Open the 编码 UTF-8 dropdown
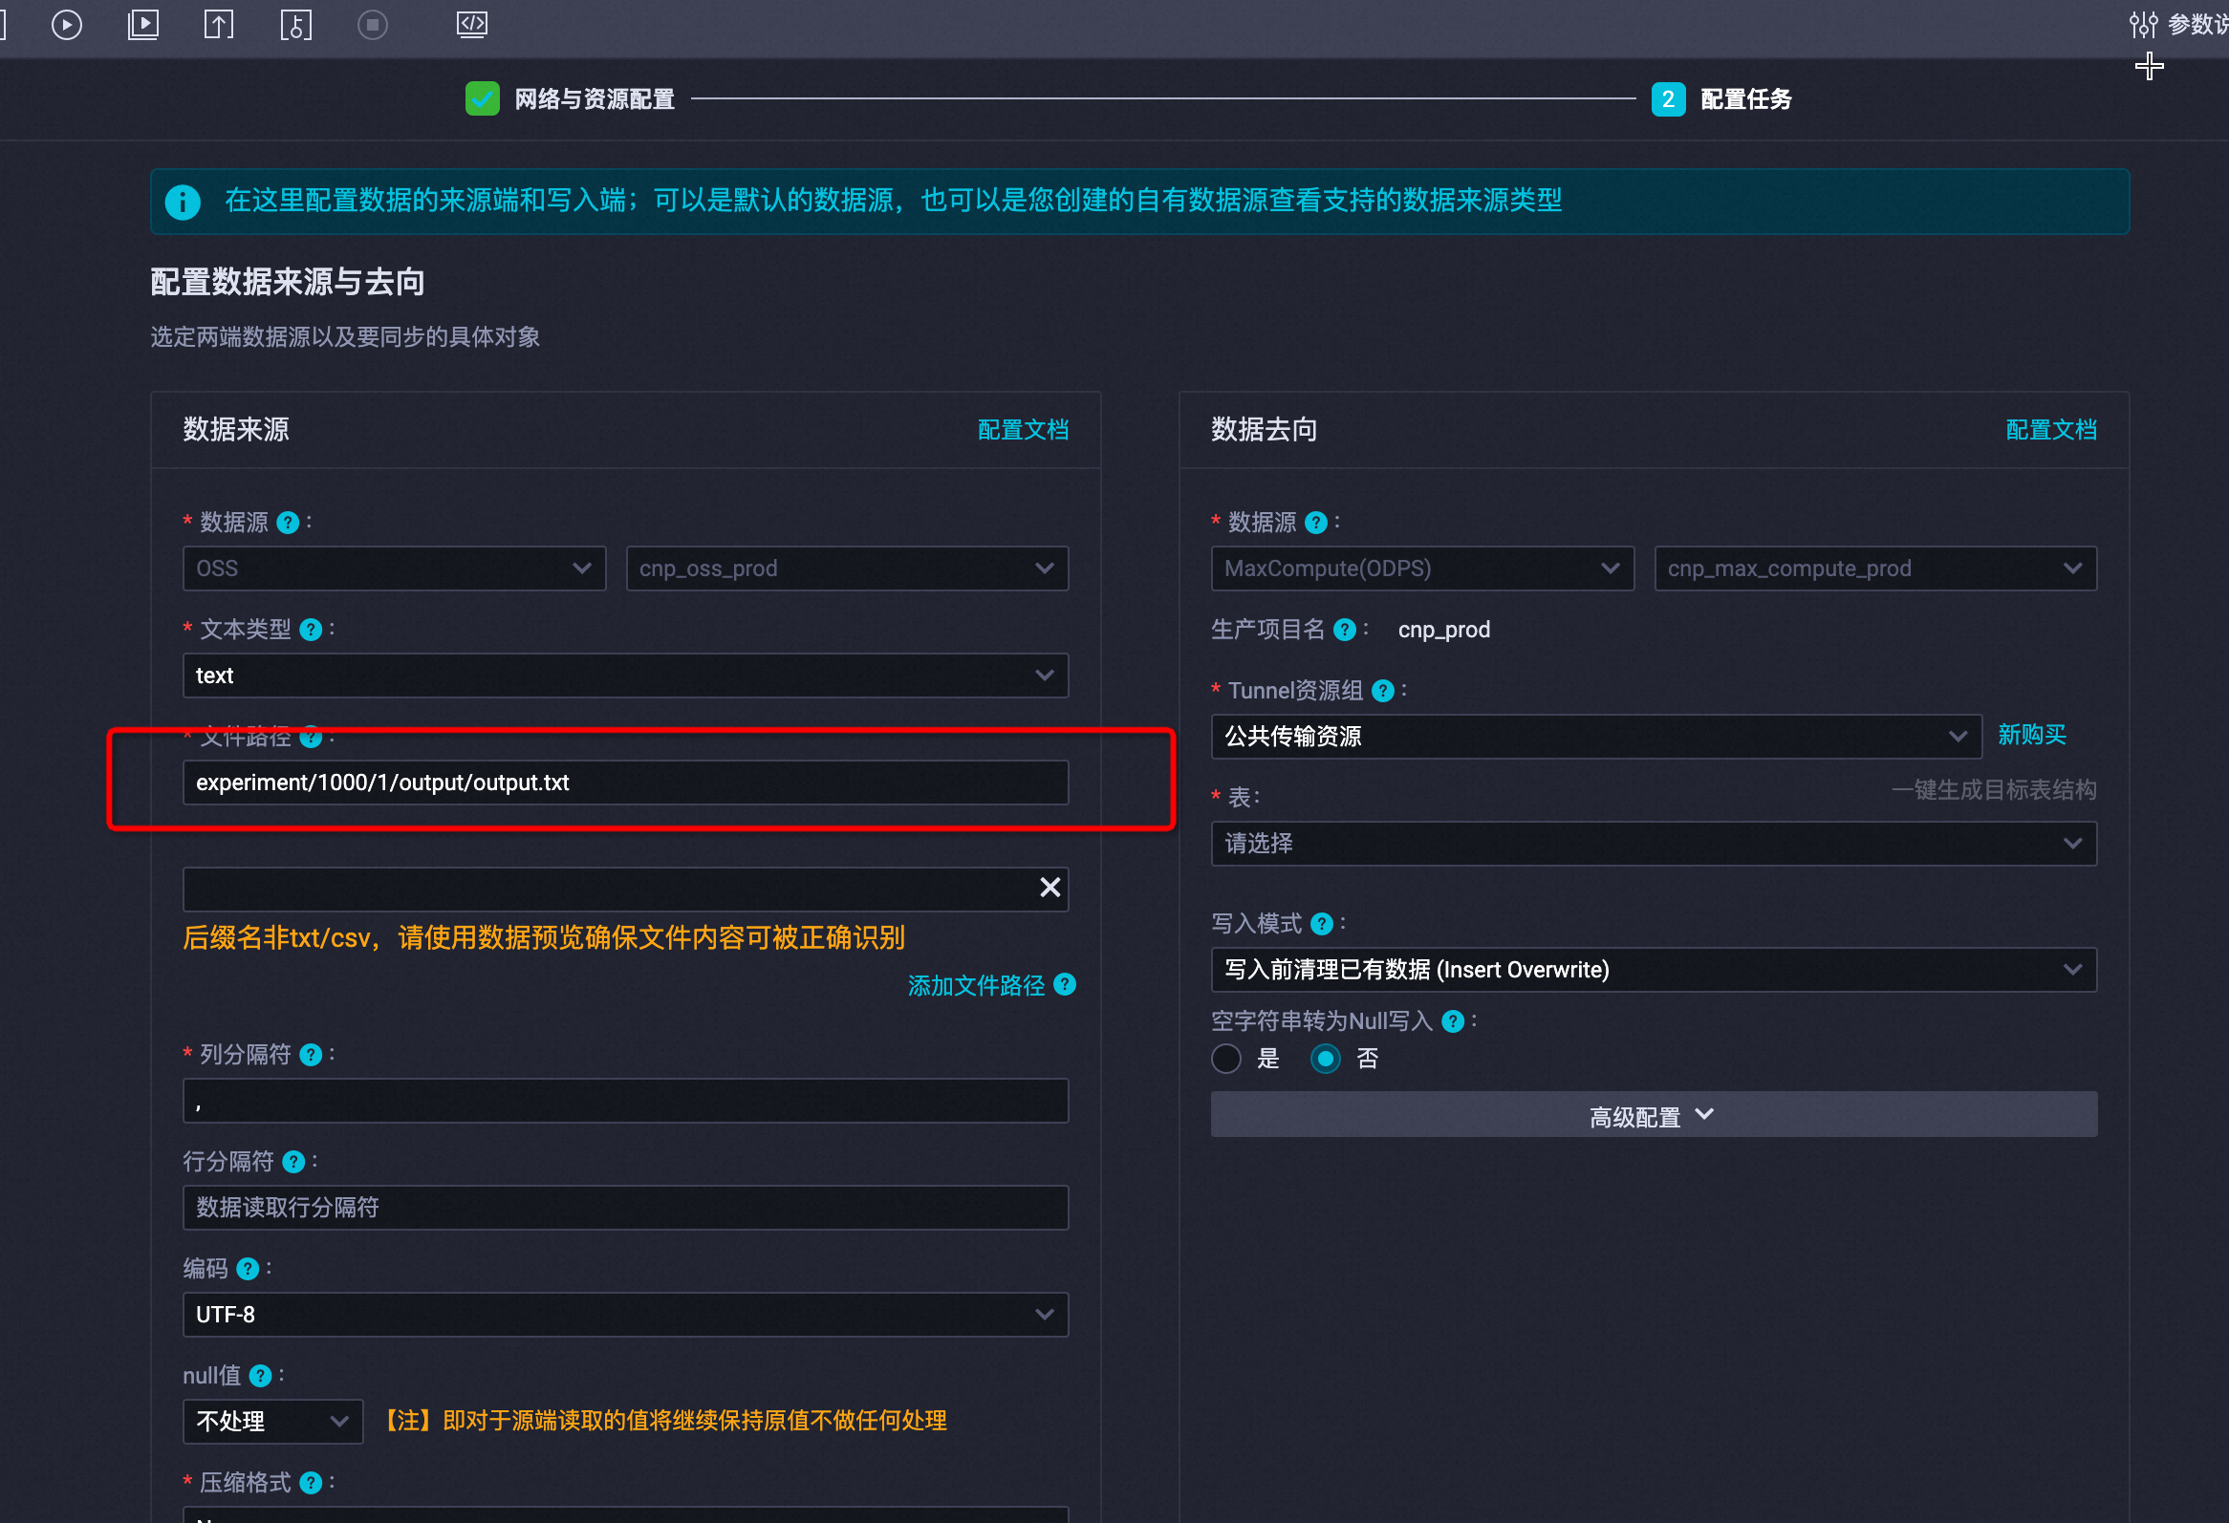Screen dimensions: 2229x1523 tap(625, 1314)
